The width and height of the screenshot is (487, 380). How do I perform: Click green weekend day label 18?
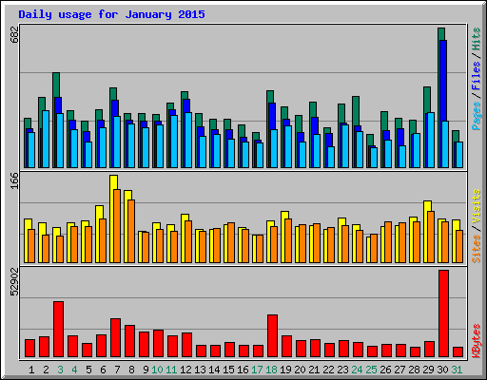tap(271, 370)
